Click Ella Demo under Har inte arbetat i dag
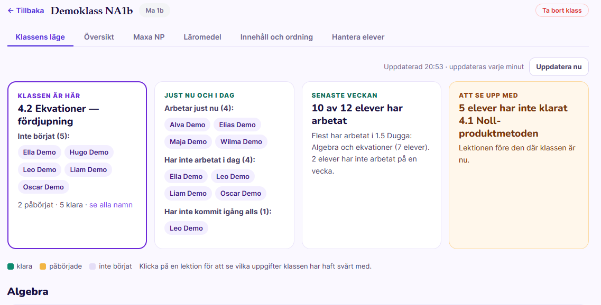Viewport: 601px width, 305px height. tap(186, 176)
